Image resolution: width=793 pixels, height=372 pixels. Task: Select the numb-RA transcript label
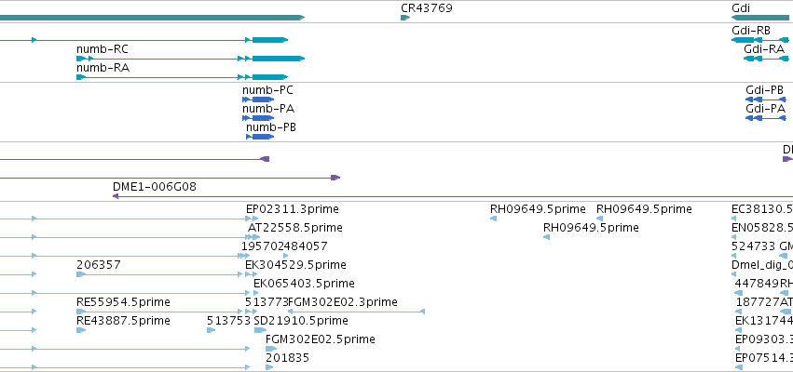[x=103, y=68]
